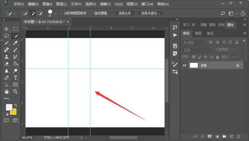The height and width of the screenshot is (141, 249).
Task: Open the Layers panel menu icon
Action: tap(244, 33)
